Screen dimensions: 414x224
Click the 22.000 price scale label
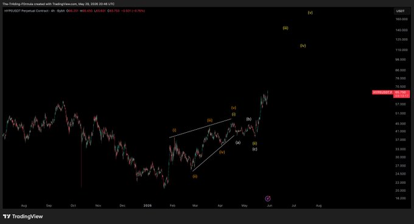[x=401, y=183]
